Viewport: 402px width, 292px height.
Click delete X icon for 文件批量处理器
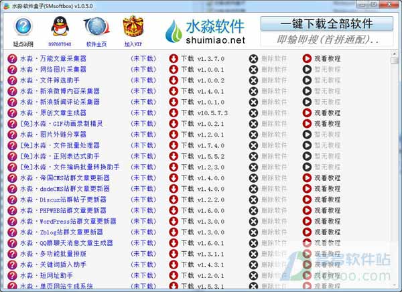pos(253,145)
